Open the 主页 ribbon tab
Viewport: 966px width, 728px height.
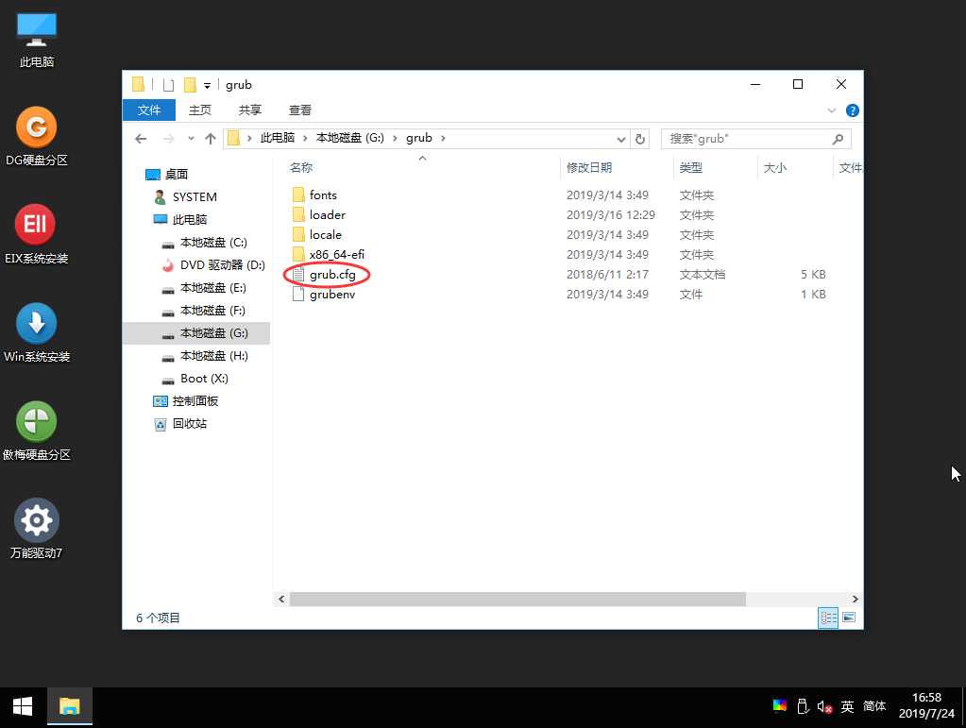click(x=200, y=110)
